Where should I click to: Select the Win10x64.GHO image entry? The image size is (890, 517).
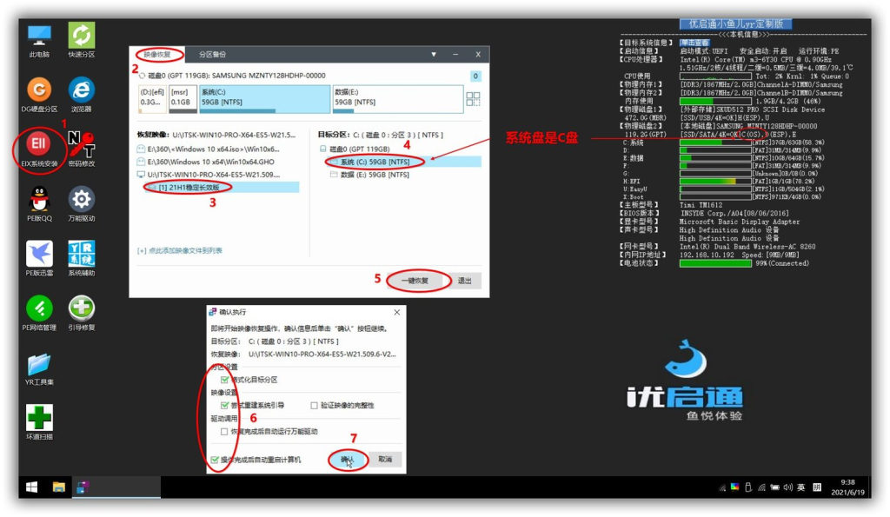pos(206,162)
